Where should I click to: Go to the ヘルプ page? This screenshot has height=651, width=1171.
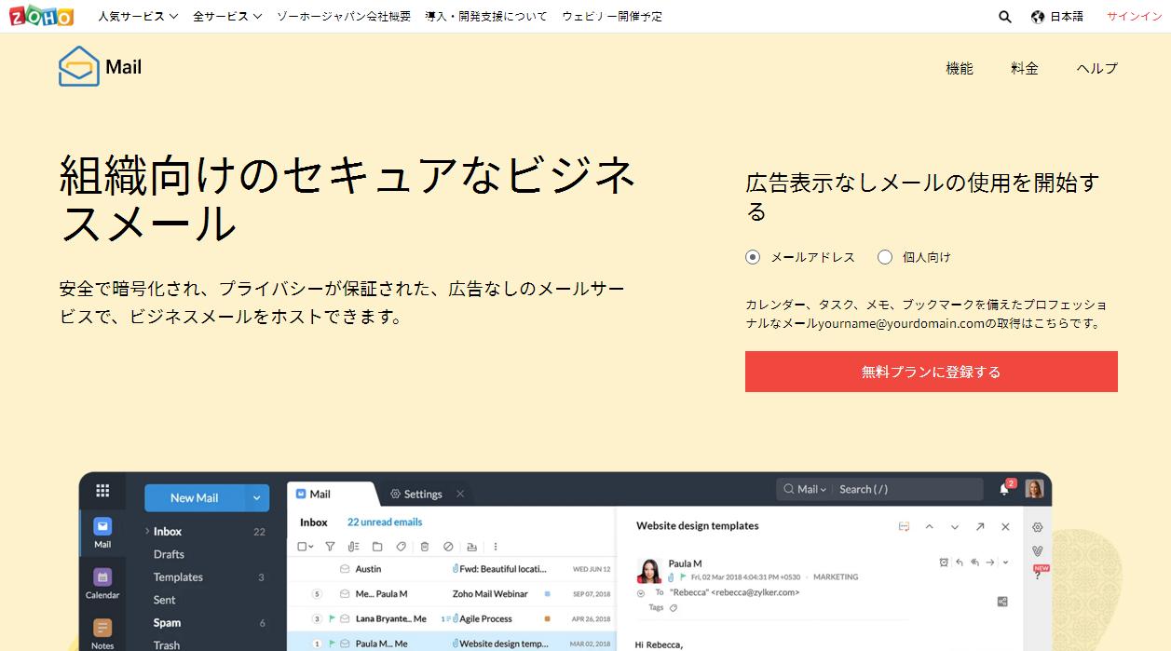(1096, 68)
